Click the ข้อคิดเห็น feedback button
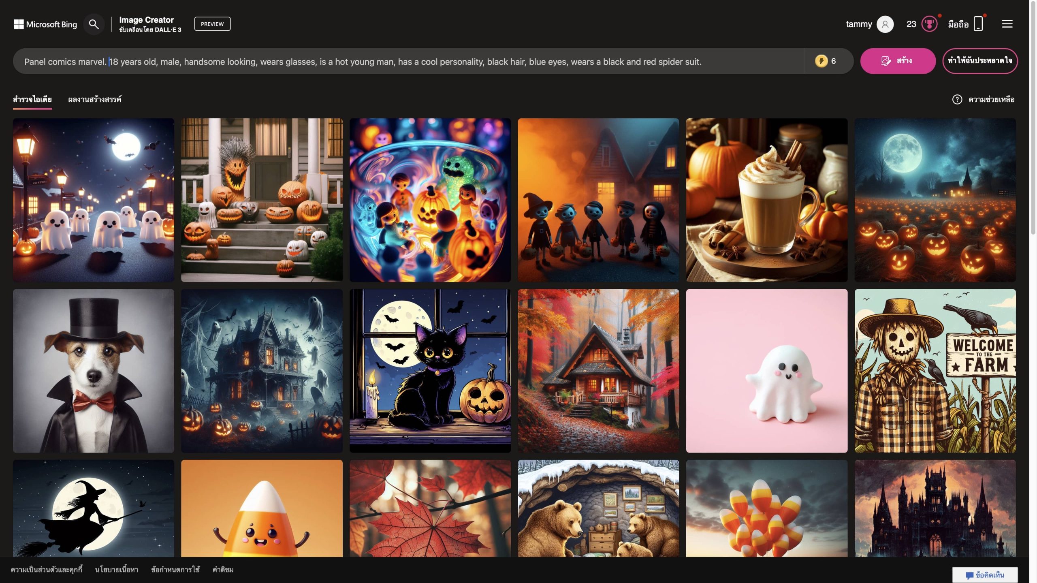Viewport: 1037px width, 583px height. tap(984, 575)
